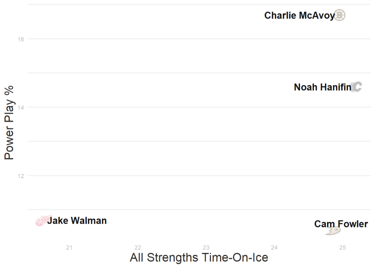This screenshot has width=375, height=268.
Task: Select the 14 tick label on the vertical axis
Action: pos(21,107)
